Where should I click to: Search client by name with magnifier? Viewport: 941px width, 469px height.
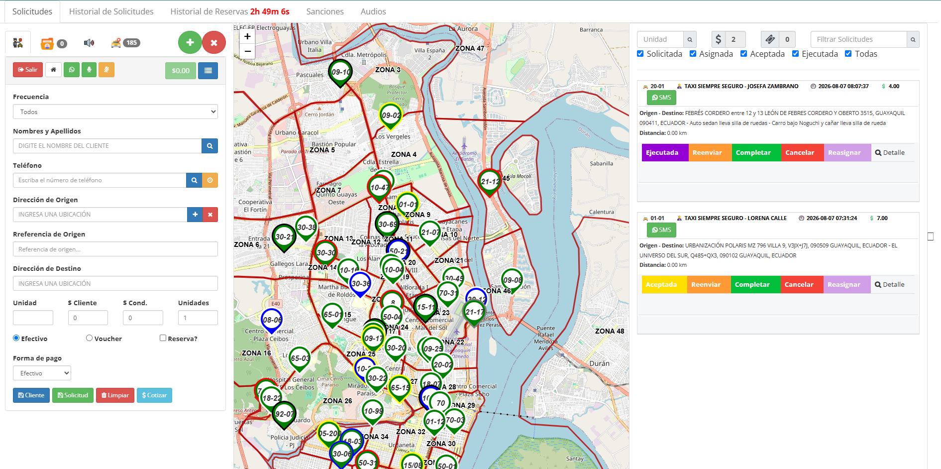[x=209, y=146]
